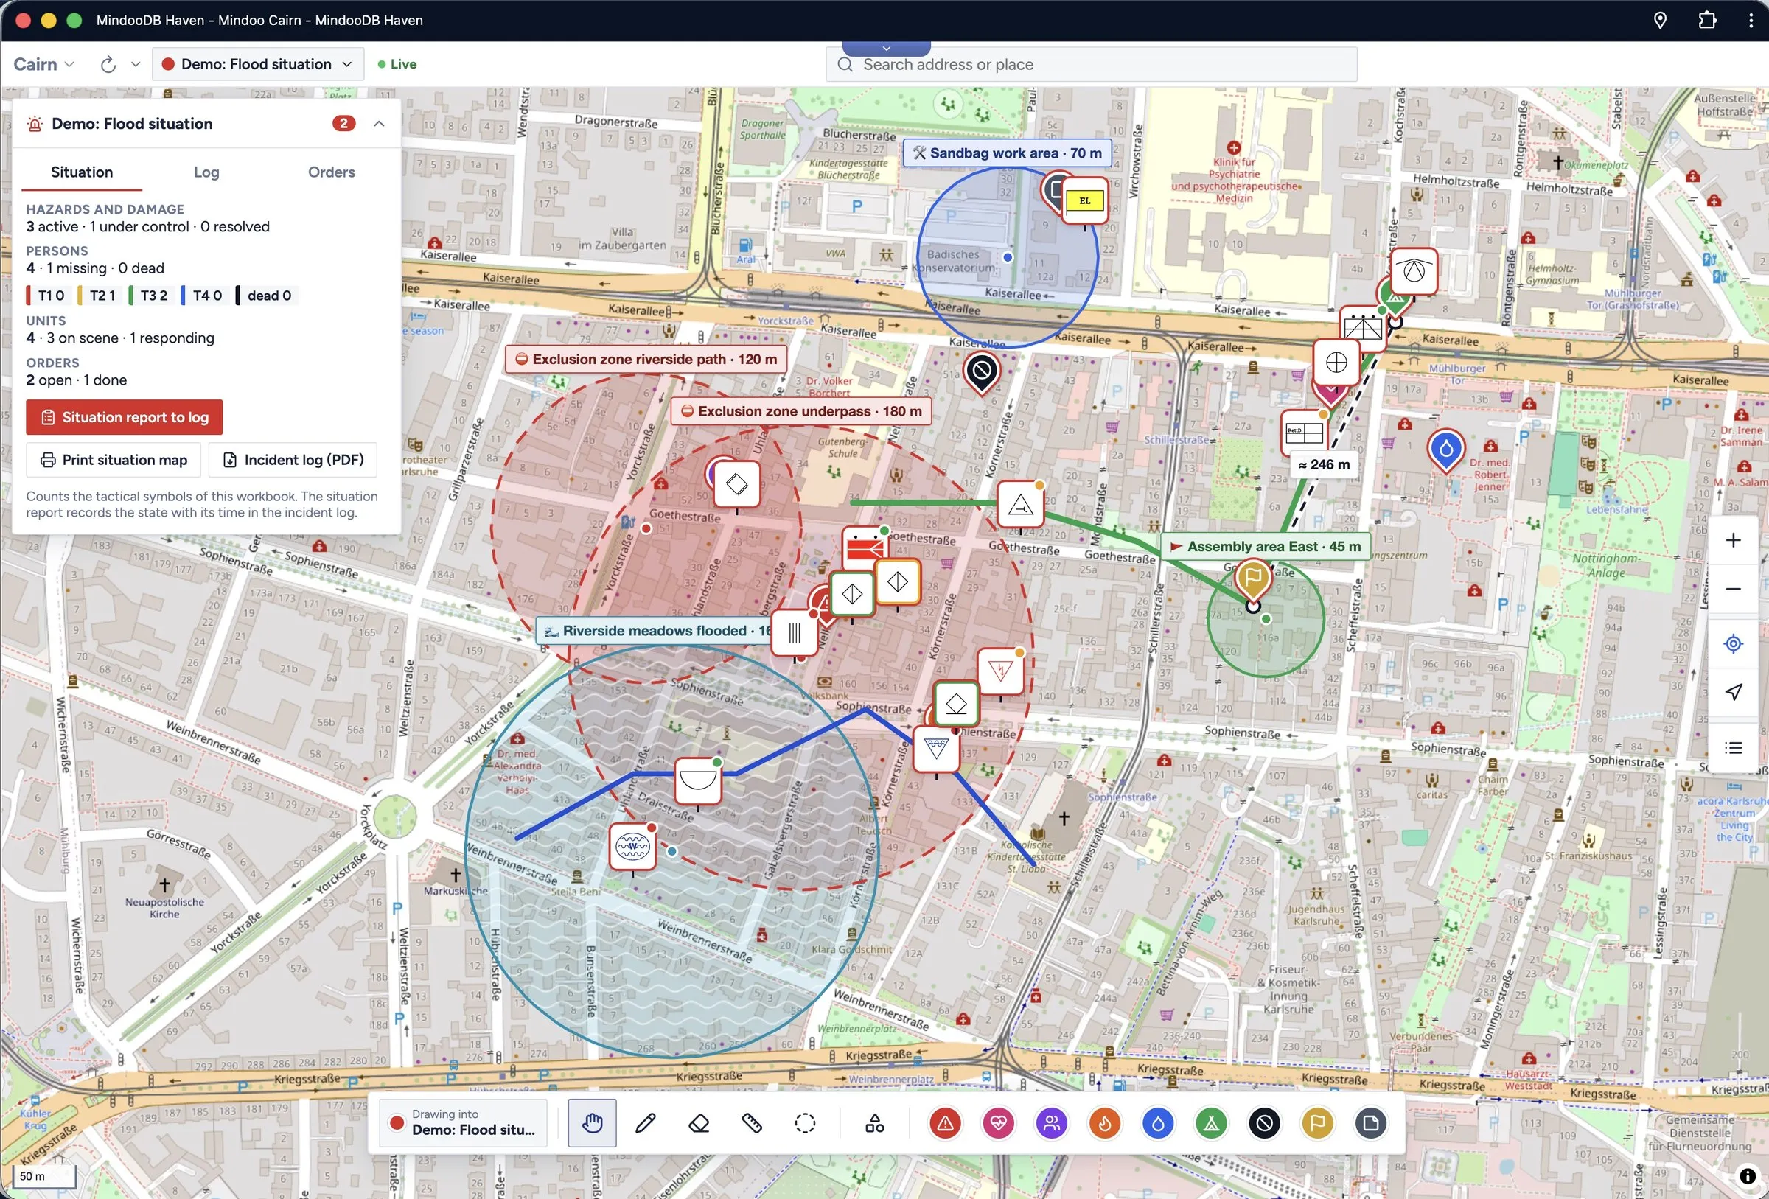Click Print situation map button
The image size is (1769, 1199).
114,460
